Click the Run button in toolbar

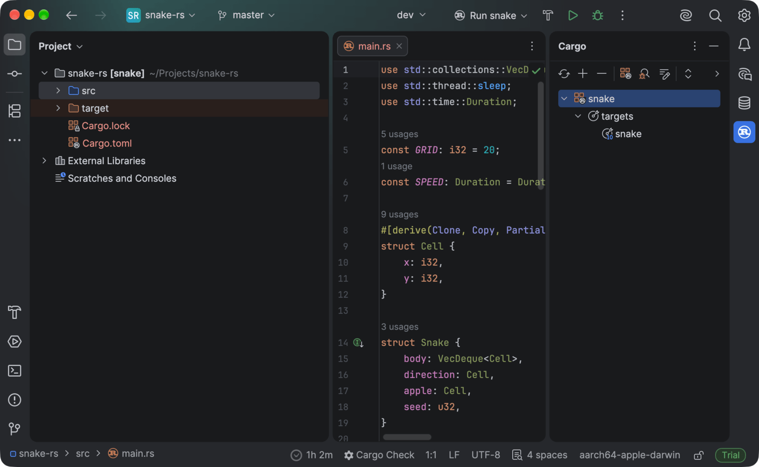pyautogui.click(x=573, y=15)
